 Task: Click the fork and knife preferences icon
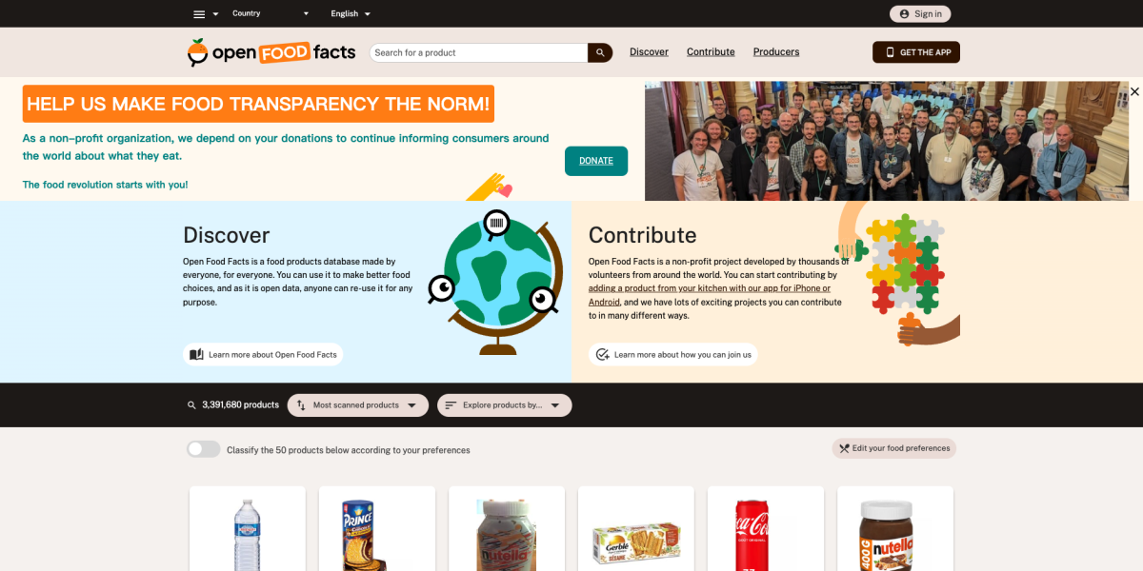point(844,448)
